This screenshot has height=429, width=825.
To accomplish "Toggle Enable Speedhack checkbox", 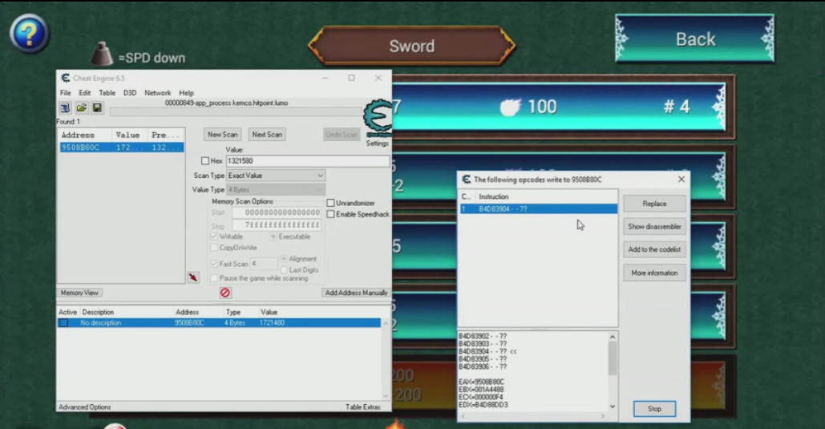I will click(x=330, y=214).
